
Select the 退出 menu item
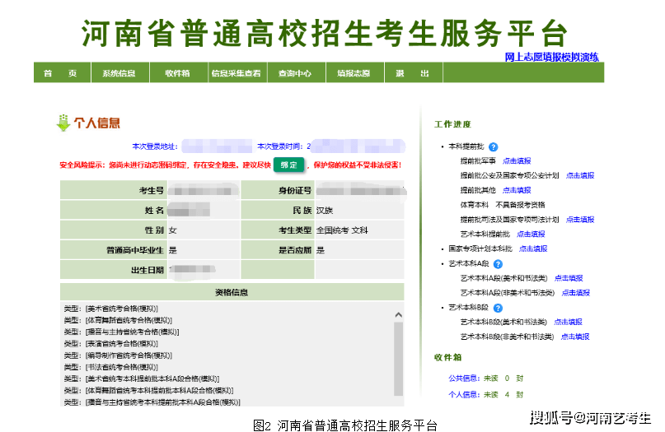click(413, 73)
